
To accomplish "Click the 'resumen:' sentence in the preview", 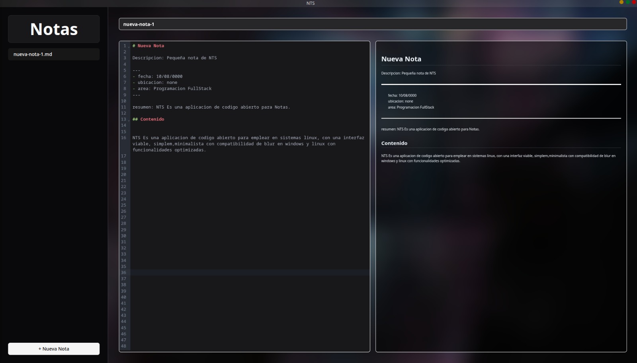I will [430, 129].
